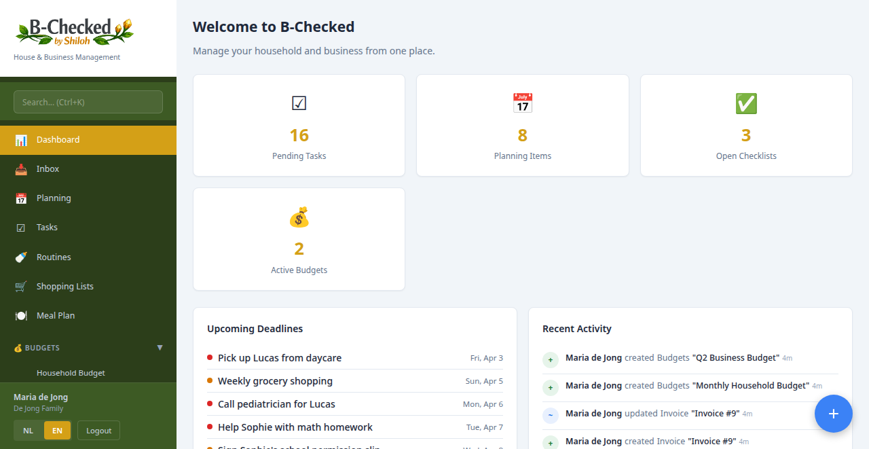Viewport: 869px width, 449px height.
Task: Open the Planning section from sidebar menu
Action: 53,198
